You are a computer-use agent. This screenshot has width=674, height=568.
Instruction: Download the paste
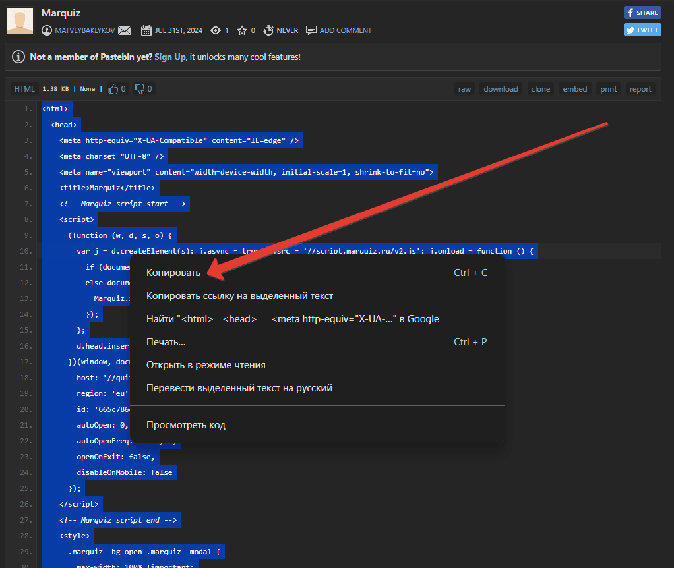pos(501,89)
